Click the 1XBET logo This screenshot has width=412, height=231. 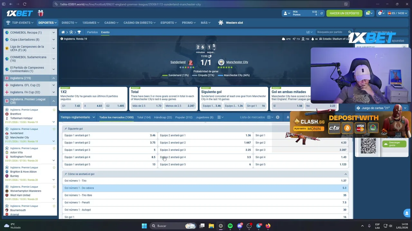(20, 13)
